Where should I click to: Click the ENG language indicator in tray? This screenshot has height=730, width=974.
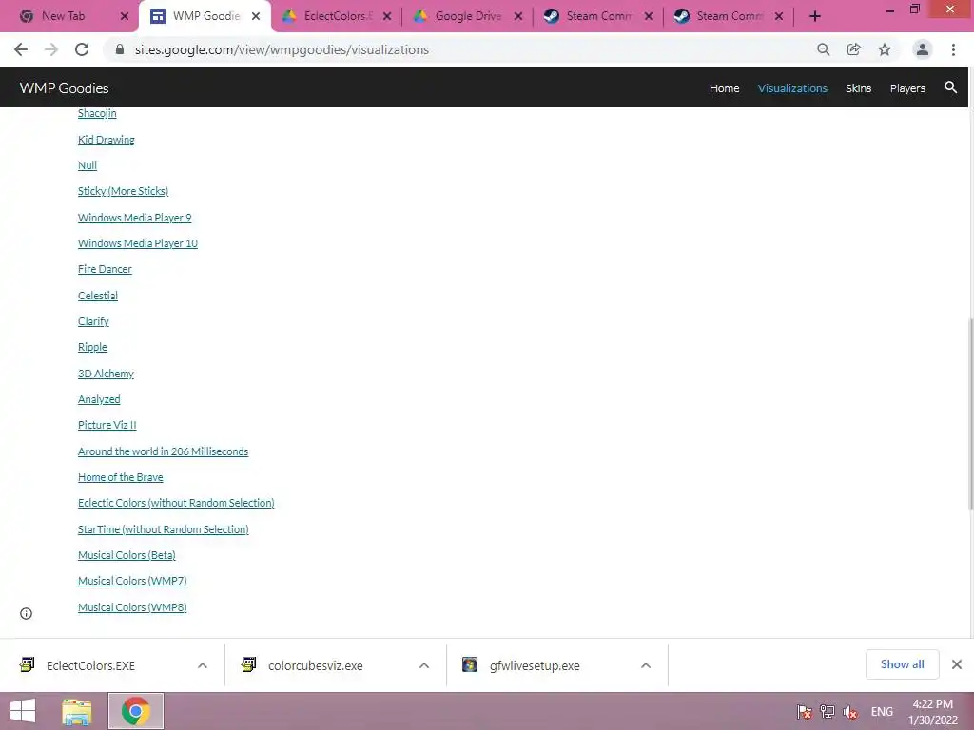tap(882, 711)
